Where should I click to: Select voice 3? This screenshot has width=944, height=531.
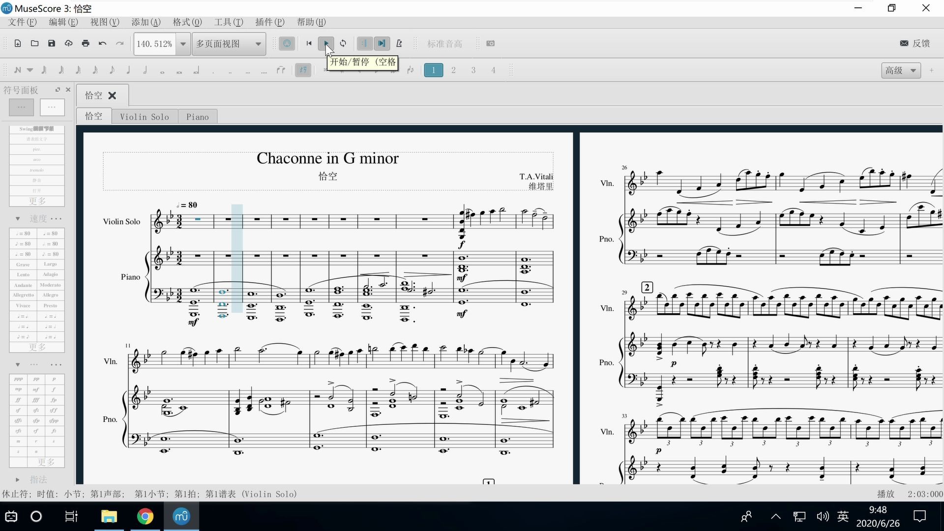tap(473, 70)
